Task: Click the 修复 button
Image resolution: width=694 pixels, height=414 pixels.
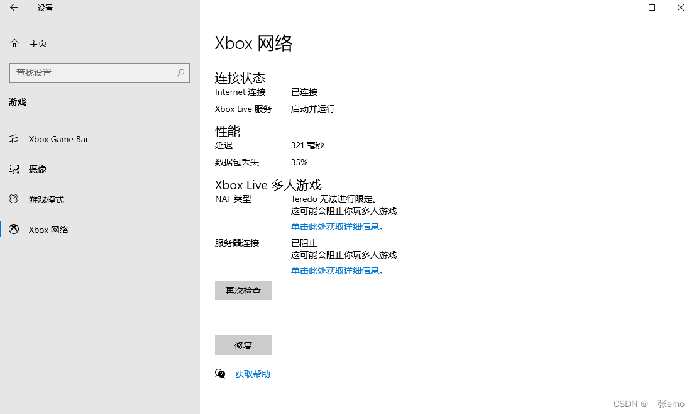Action: pos(243,345)
